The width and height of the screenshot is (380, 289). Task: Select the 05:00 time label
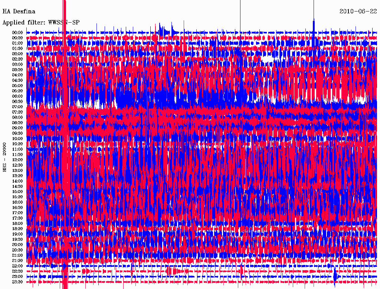click(x=17, y=86)
